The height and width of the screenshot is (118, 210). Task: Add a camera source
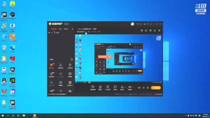[x=100, y=88]
